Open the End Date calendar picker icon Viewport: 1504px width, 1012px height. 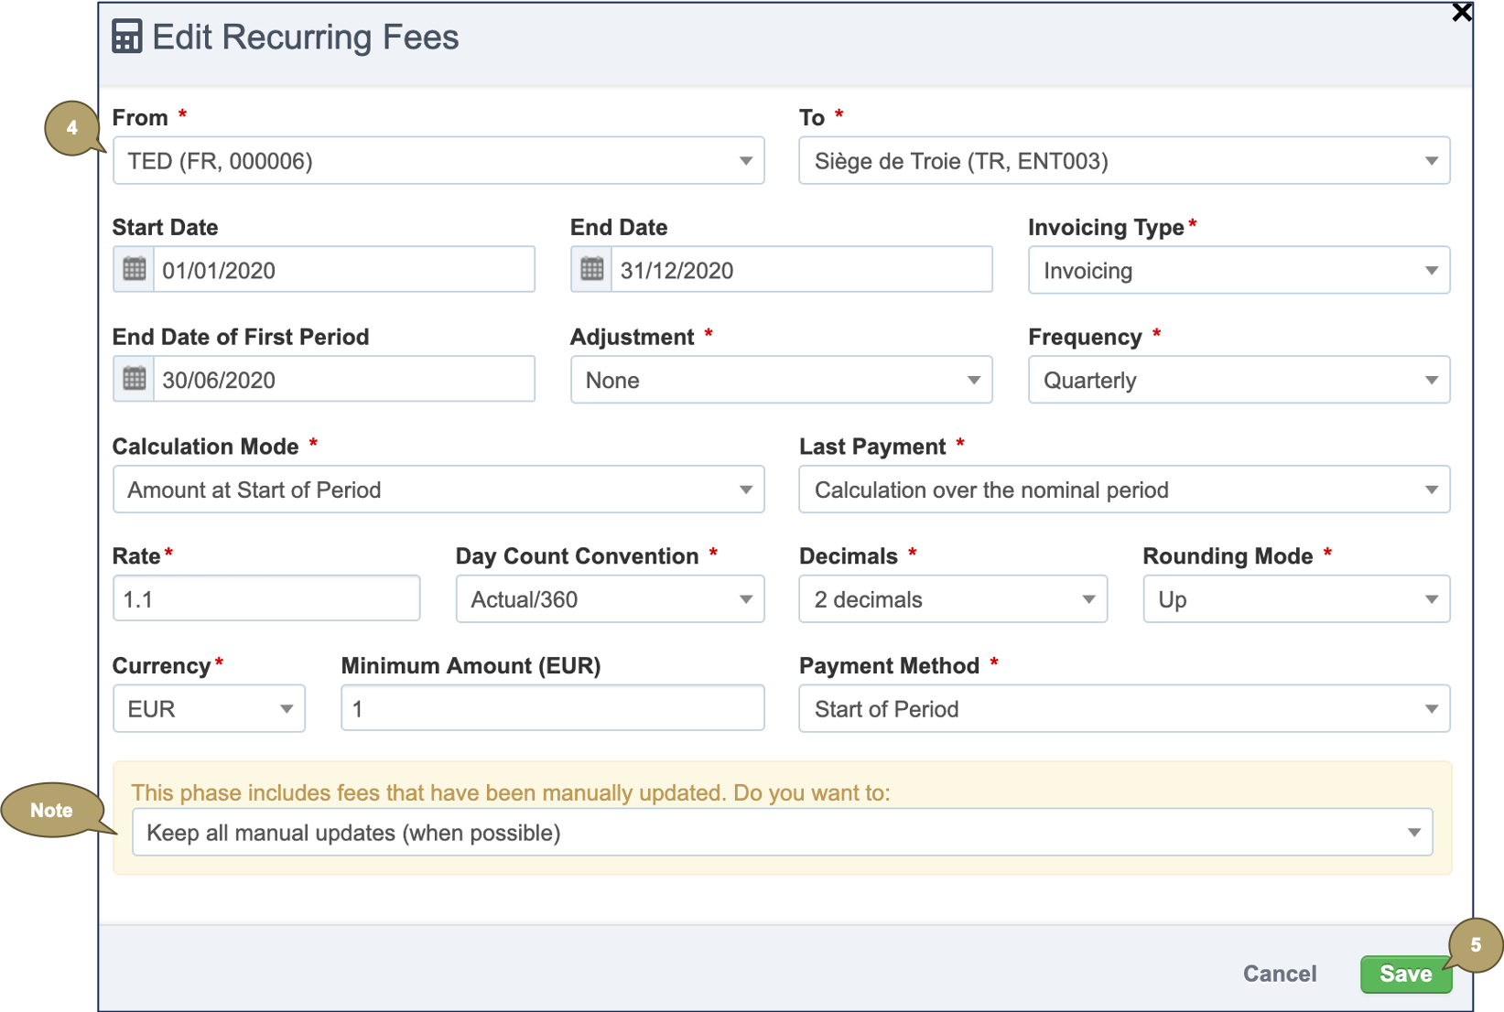click(591, 270)
